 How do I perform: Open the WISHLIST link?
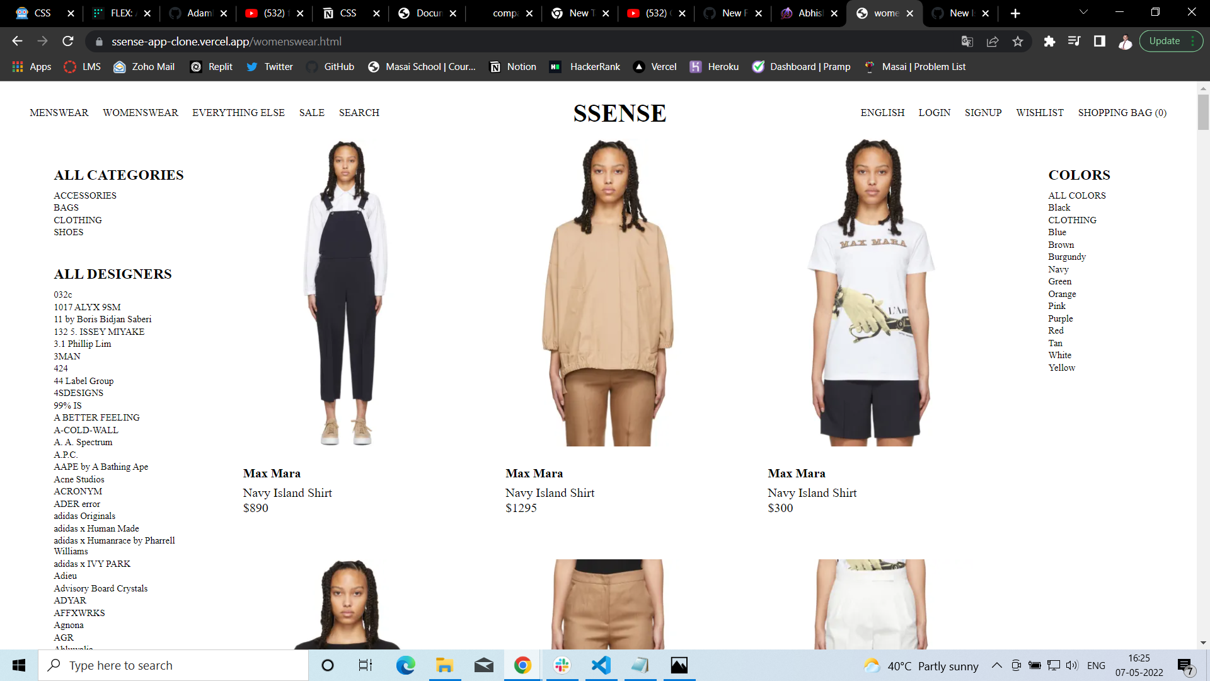[1040, 113]
